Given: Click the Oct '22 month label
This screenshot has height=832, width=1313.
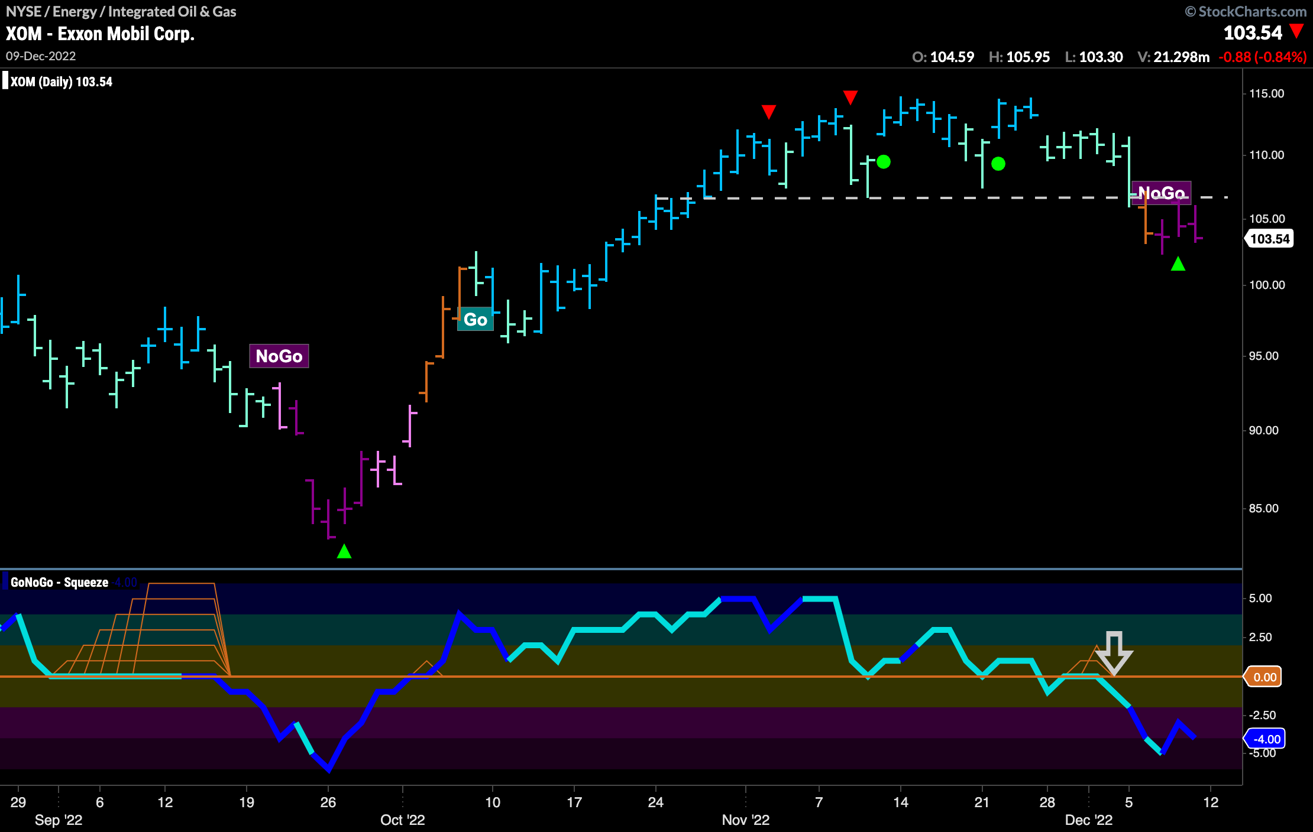Looking at the screenshot, I should tap(403, 820).
